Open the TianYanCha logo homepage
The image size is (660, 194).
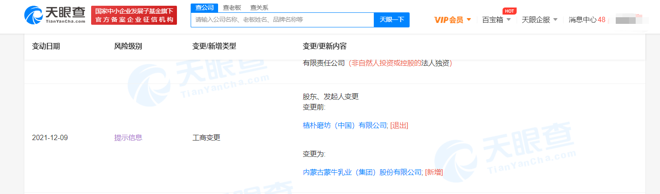click(55, 15)
